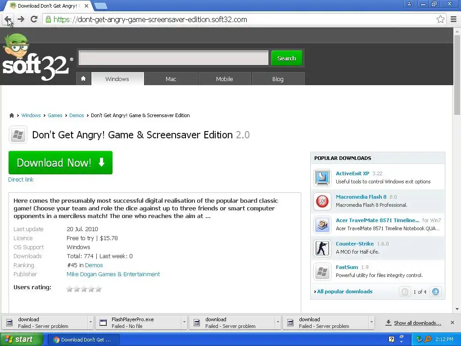The image size is (461, 346).
Task: Click the FastSum icon
Action: [322, 271]
